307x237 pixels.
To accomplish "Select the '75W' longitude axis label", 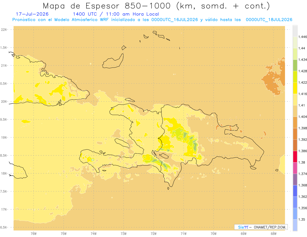I will 64,233.
